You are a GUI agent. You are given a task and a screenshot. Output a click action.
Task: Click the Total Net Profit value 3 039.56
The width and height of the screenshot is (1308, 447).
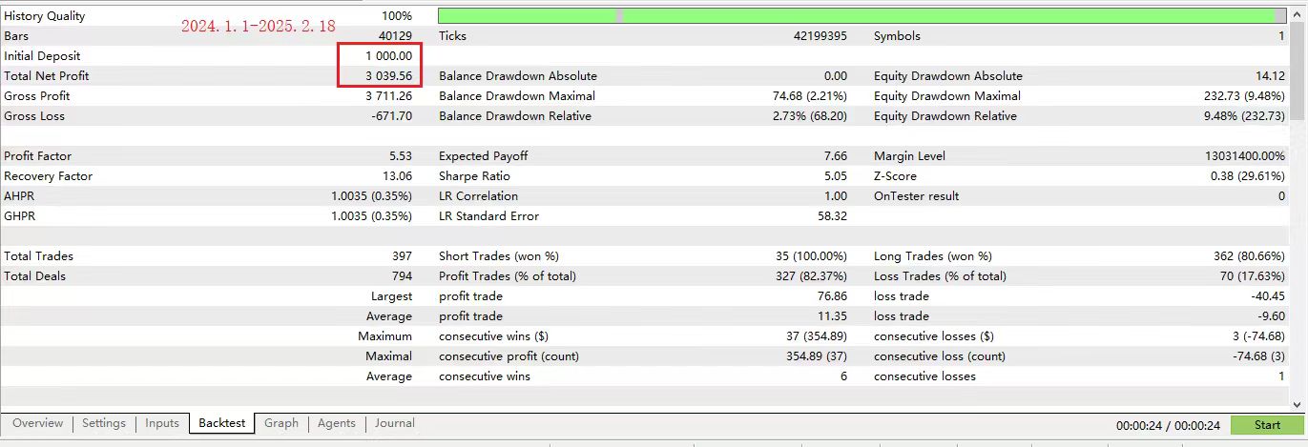[388, 76]
